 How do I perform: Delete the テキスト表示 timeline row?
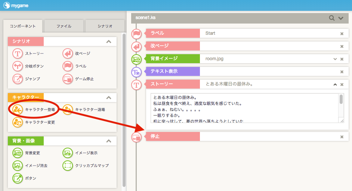pos(342,72)
